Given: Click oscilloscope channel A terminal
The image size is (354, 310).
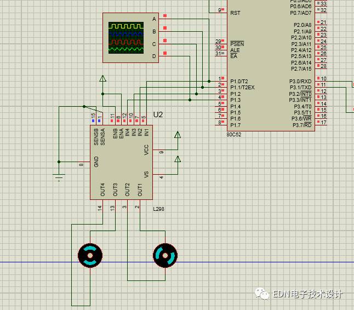Looking at the screenshot, I should [165, 19].
